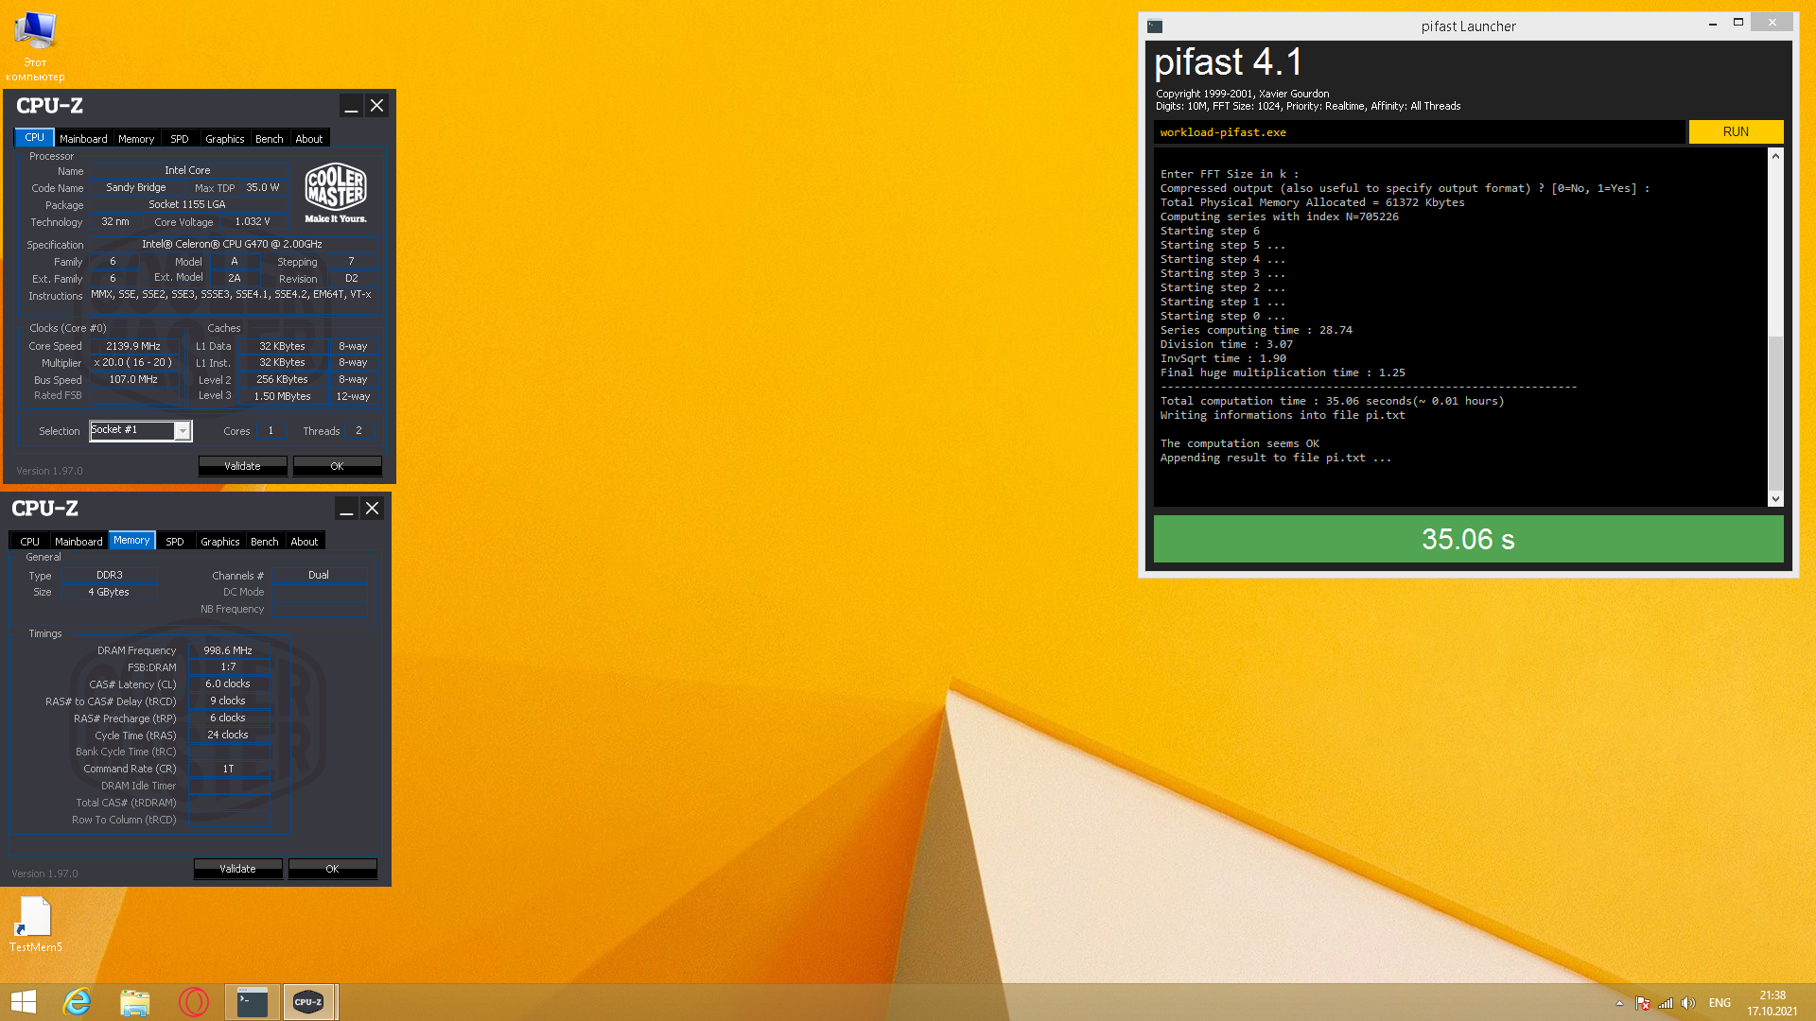Maximize the pifast Launcher window
The height and width of the screenshot is (1021, 1816).
click(x=1738, y=23)
